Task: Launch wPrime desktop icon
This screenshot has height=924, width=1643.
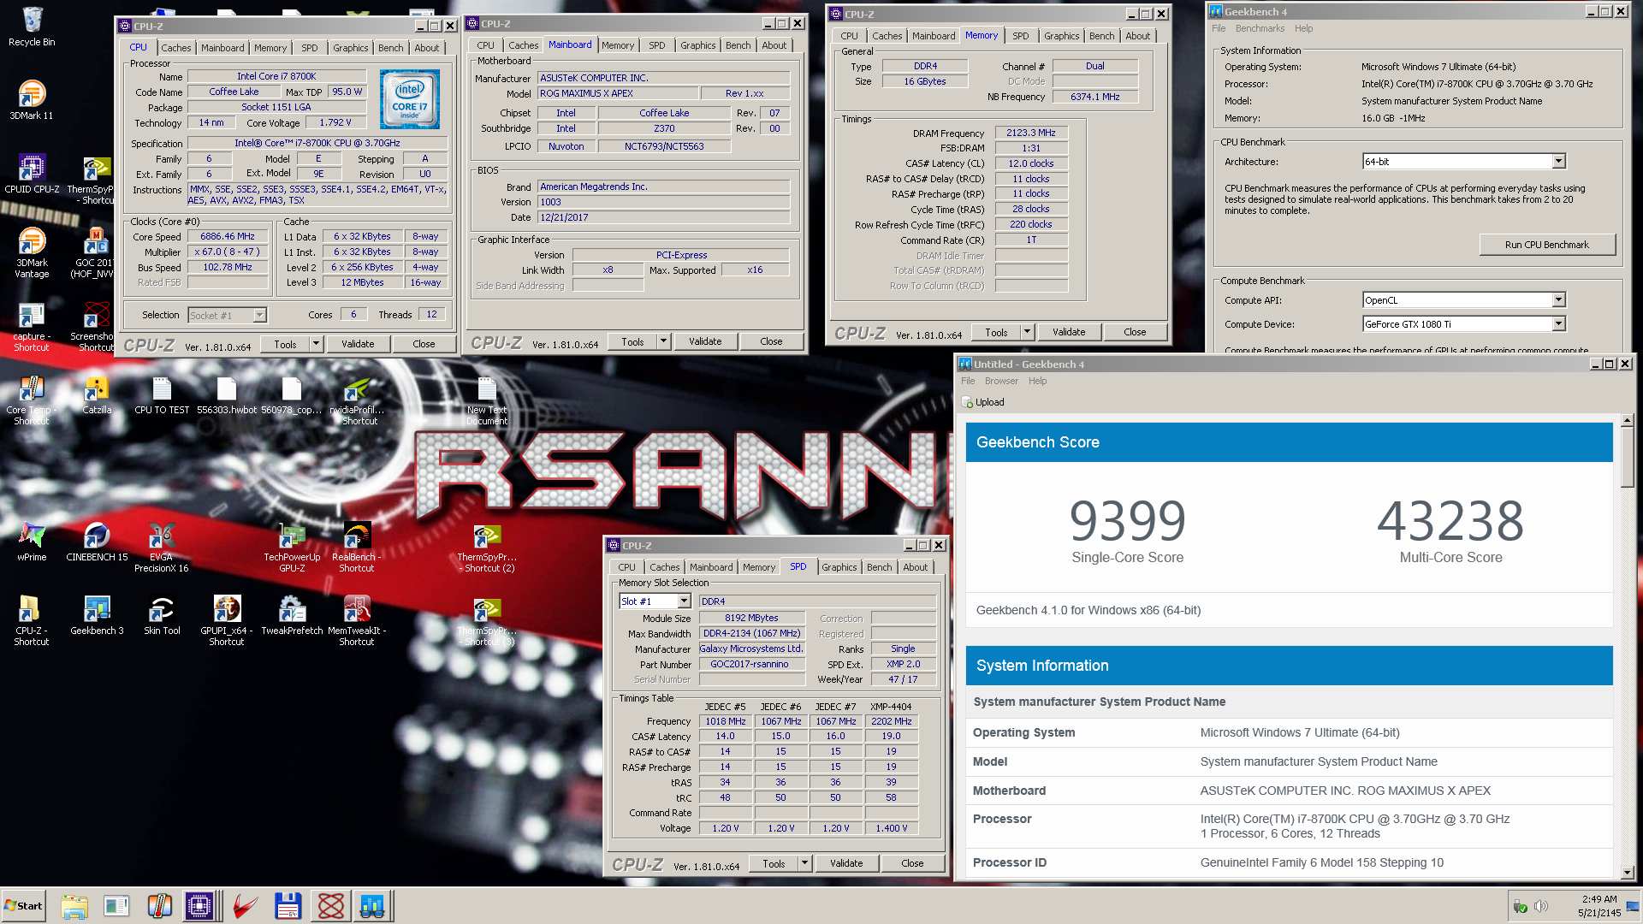Action: coord(32,542)
